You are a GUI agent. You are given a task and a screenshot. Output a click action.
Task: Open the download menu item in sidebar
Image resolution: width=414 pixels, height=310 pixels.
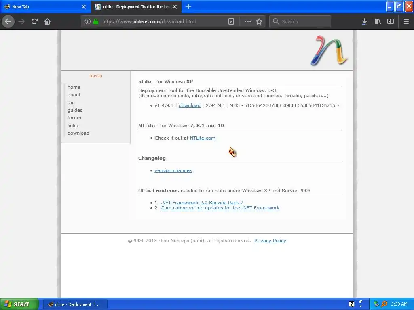(x=78, y=133)
